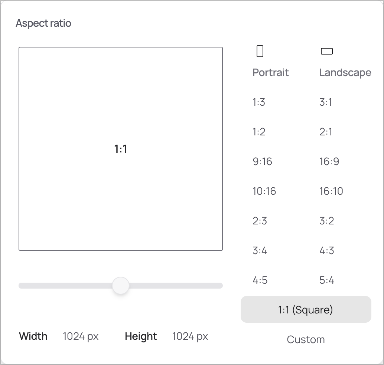Select the 16:10 landscape ratio
This screenshot has width=384, height=365.
[x=331, y=191]
